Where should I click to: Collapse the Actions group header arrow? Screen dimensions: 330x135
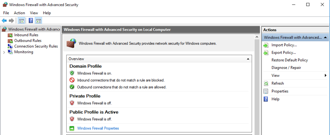[x=325, y=37]
